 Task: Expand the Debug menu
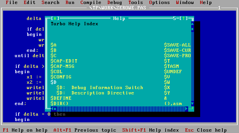(115, 3)
